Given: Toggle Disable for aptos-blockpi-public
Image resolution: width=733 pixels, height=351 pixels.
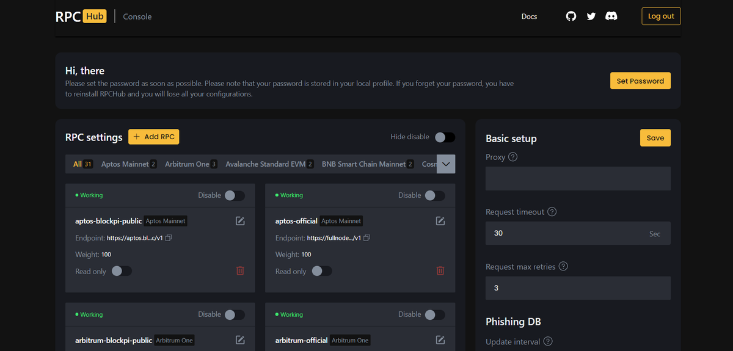Looking at the screenshot, I should (x=235, y=195).
